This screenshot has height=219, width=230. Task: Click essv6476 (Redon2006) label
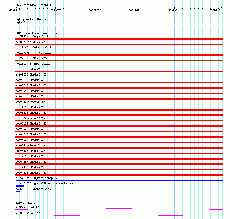31,151
